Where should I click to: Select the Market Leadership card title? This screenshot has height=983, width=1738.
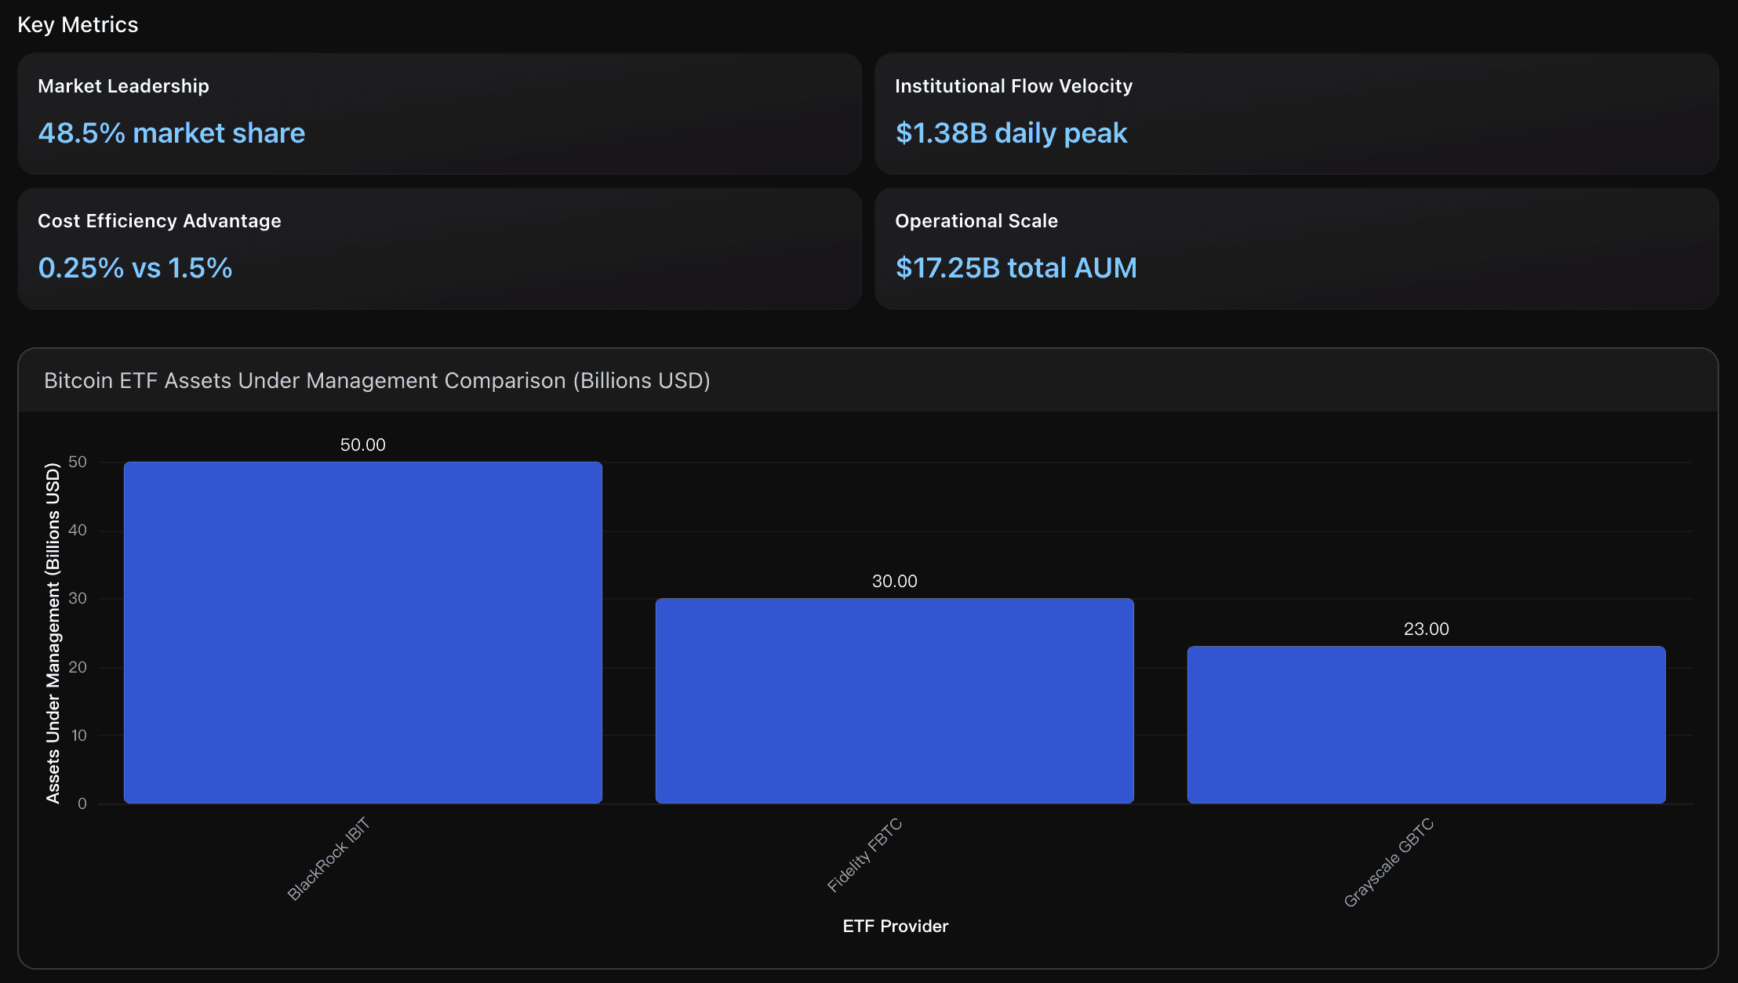click(123, 86)
